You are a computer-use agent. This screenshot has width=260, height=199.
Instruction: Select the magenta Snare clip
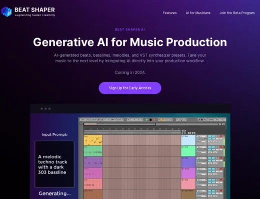click(x=93, y=173)
